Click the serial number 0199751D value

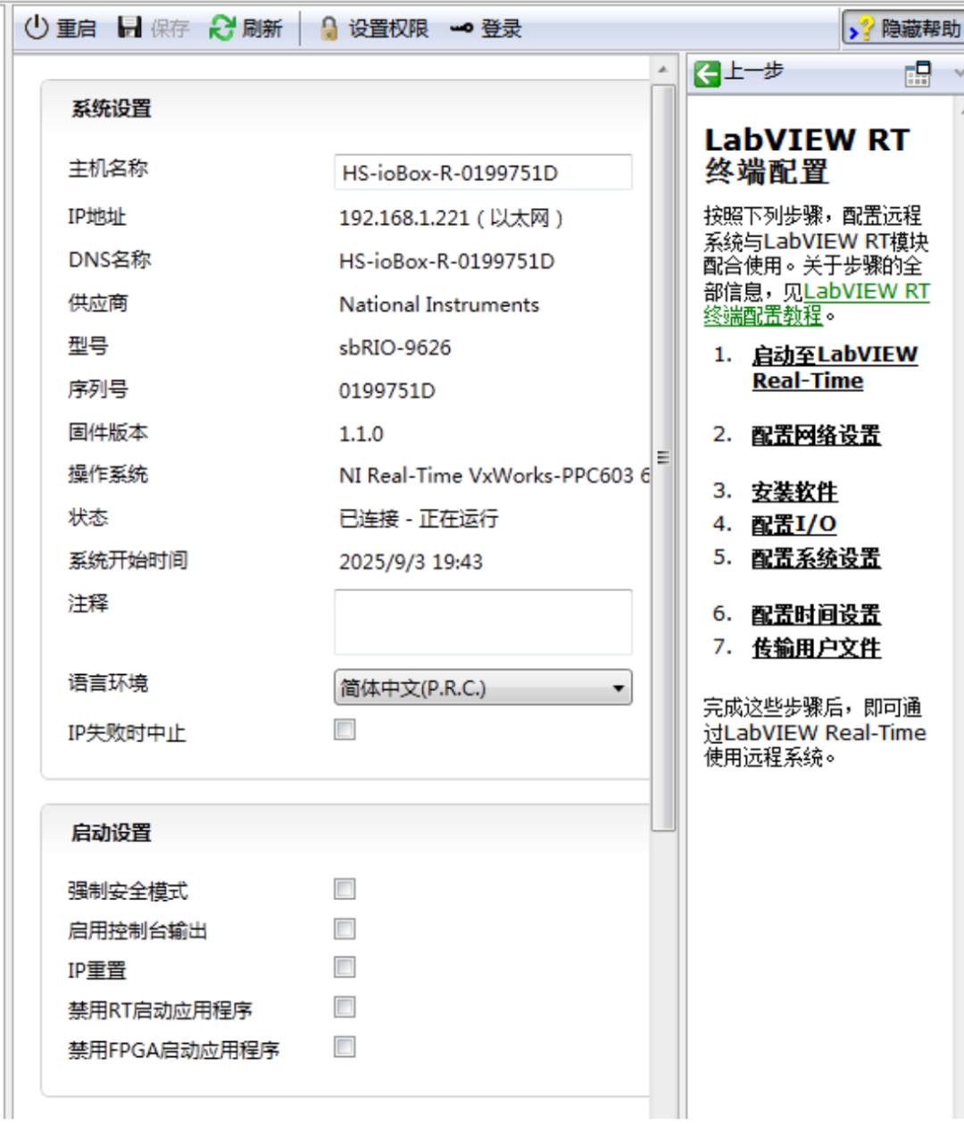tap(386, 390)
